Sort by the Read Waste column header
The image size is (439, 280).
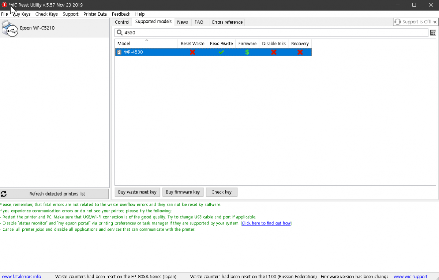click(x=221, y=43)
